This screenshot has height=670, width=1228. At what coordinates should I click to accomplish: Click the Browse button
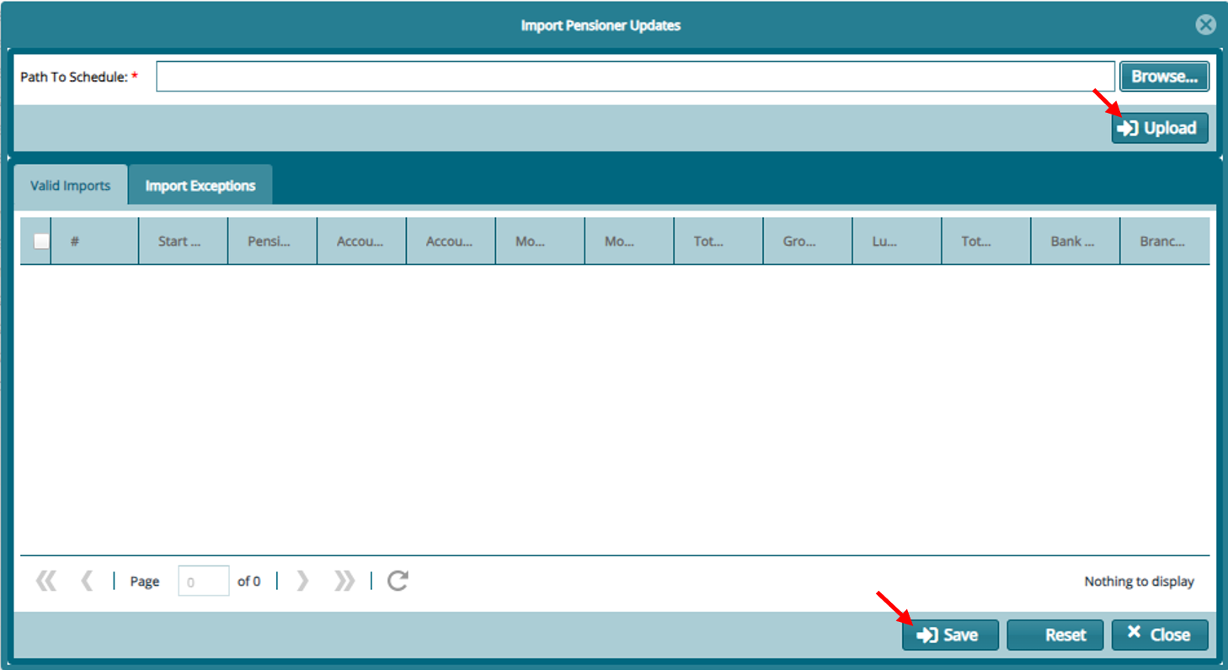pos(1164,77)
